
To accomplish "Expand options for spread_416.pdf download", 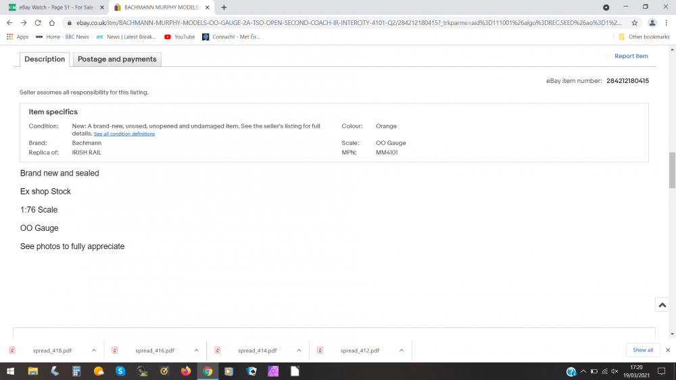I will [x=197, y=350].
